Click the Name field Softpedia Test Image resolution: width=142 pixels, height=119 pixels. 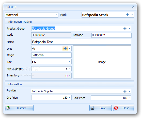pyautogui.click(x=81, y=42)
